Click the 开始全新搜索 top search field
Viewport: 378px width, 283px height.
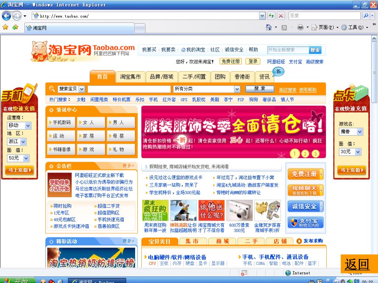pyautogui.click(x=288, y=50)
